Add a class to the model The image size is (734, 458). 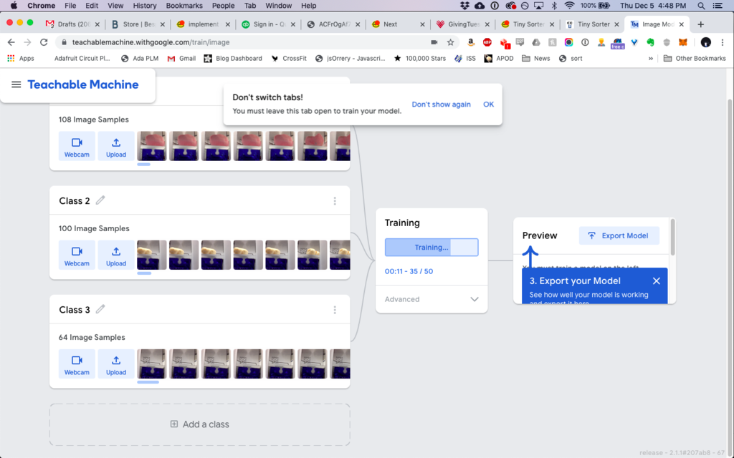[x=199, y=424]
